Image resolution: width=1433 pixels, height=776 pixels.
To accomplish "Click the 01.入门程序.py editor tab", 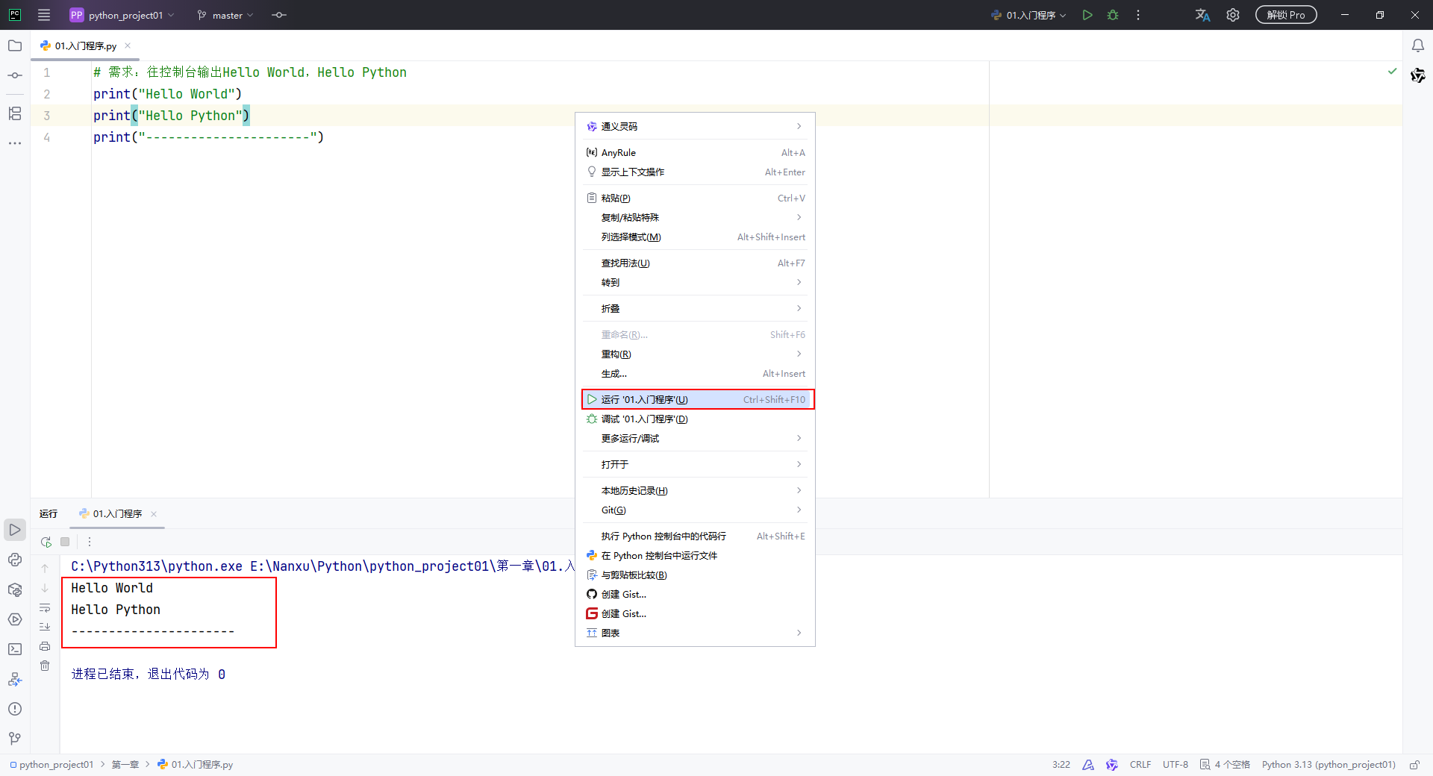I will 84,46.
